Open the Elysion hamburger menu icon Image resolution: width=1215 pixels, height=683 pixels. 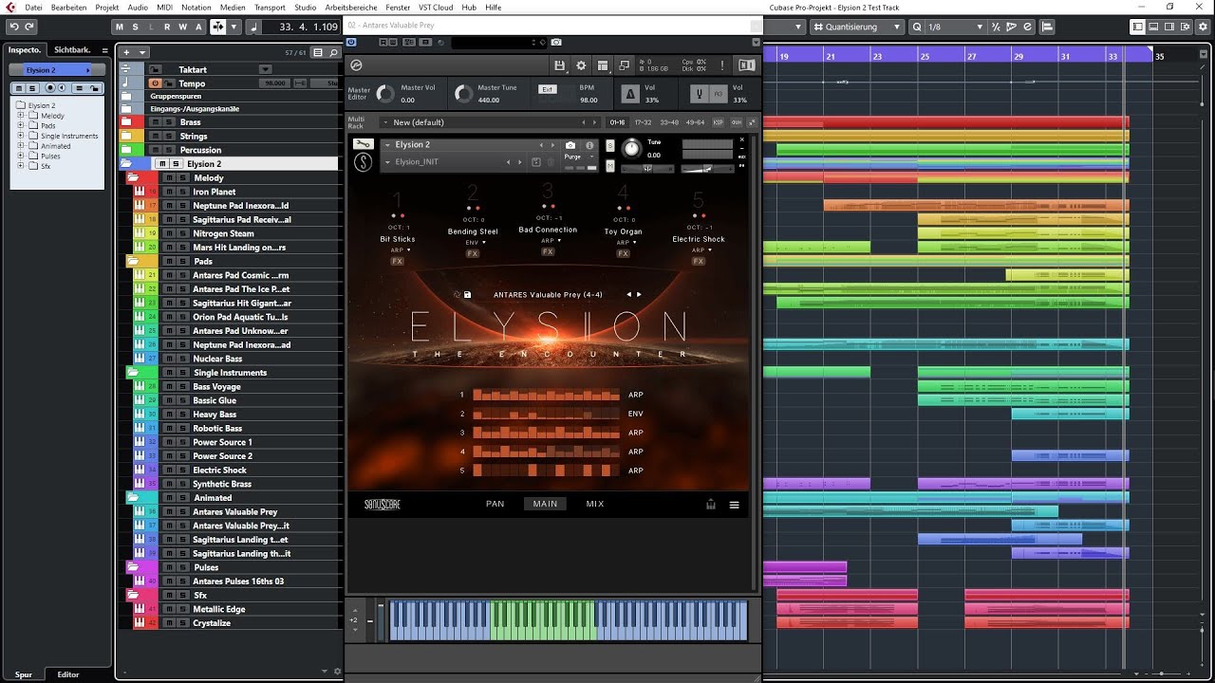click(x=734, y=505)
